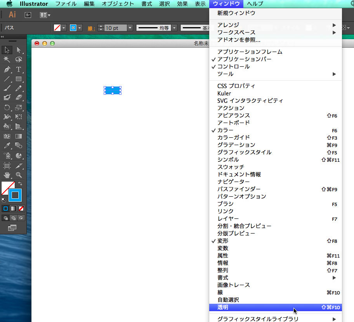Select the Width (warp) tool
The image size is (354, 322).
(7, 117)
